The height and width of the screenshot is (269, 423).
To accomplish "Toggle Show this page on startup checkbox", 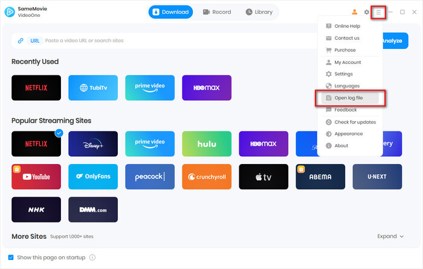I will (x=11, y=258).
